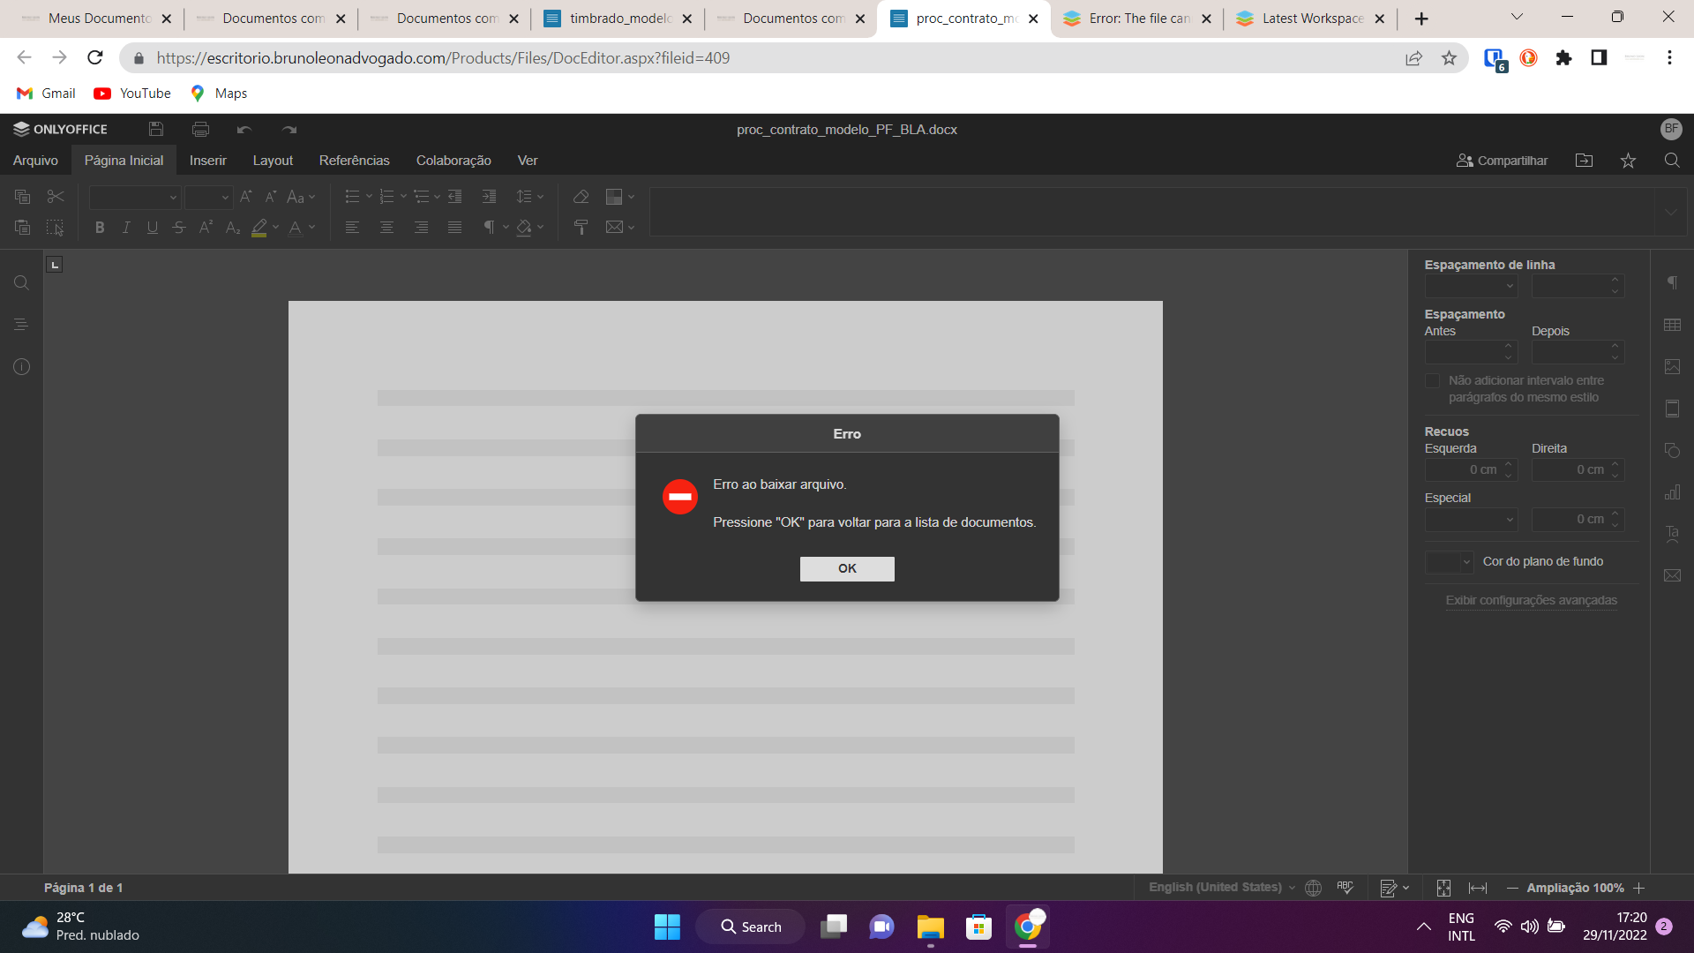Expand line spacing type dropdown
The width and height of the screenshot is (1694, 953).
[x=1471, y=286]
